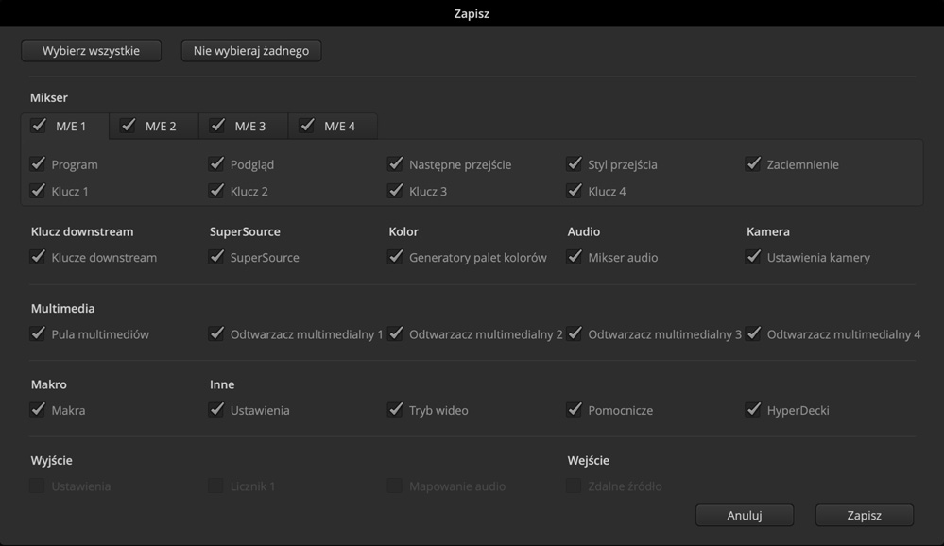Disable the Następne przejście option
Image resolution: width=944 pixels, height=546 pixels.
click(395, 164)
